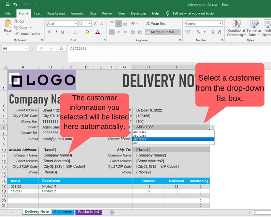This screenshot has width=271, height=217.
Task: Click the Tell me what you want search box
Action: pyautogui.click(x=193, y=13)
